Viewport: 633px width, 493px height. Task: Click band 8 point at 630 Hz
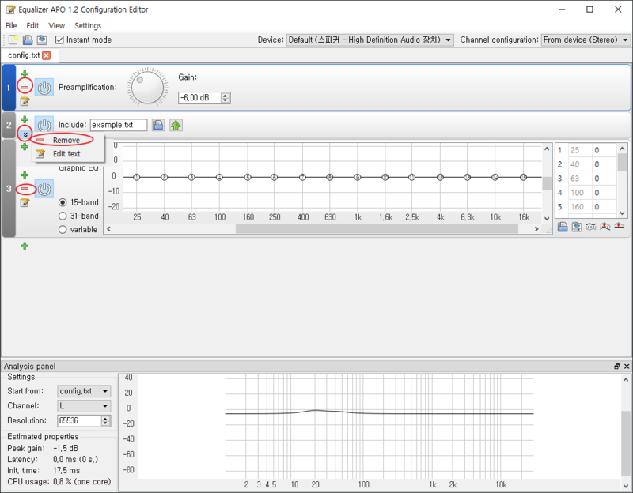tap(330, 177)
